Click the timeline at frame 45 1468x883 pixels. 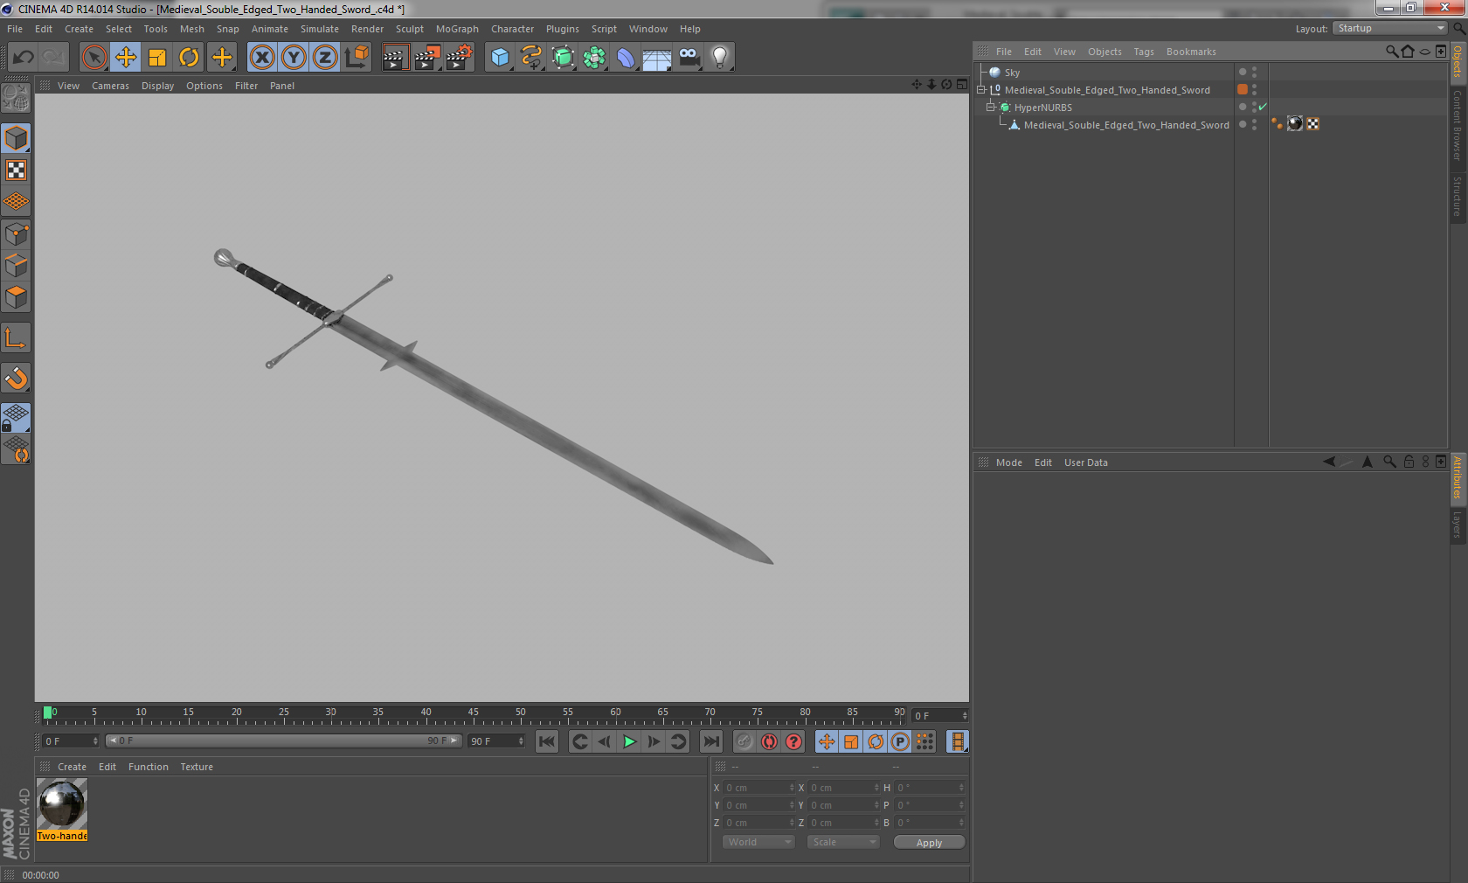point(474,713)
